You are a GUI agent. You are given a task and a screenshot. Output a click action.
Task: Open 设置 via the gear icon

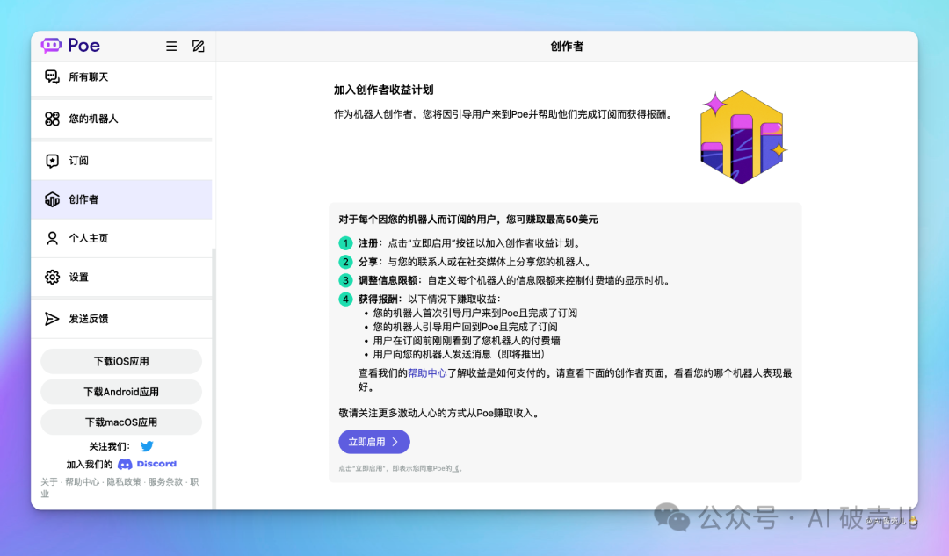click(53, 277)
